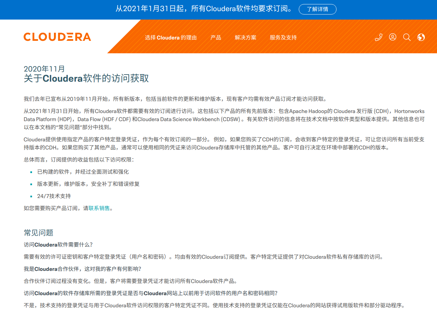
Task: Click the 24/7技术支持 bullet item
Action: click(x=55, y=196)
